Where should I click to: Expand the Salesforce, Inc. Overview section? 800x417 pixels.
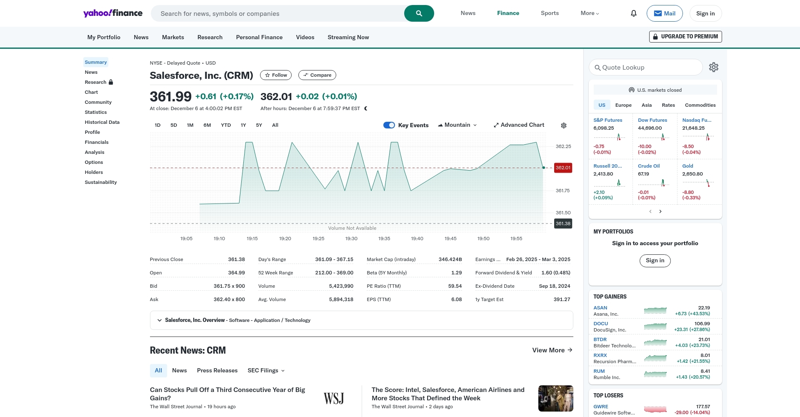coord(159,320)
